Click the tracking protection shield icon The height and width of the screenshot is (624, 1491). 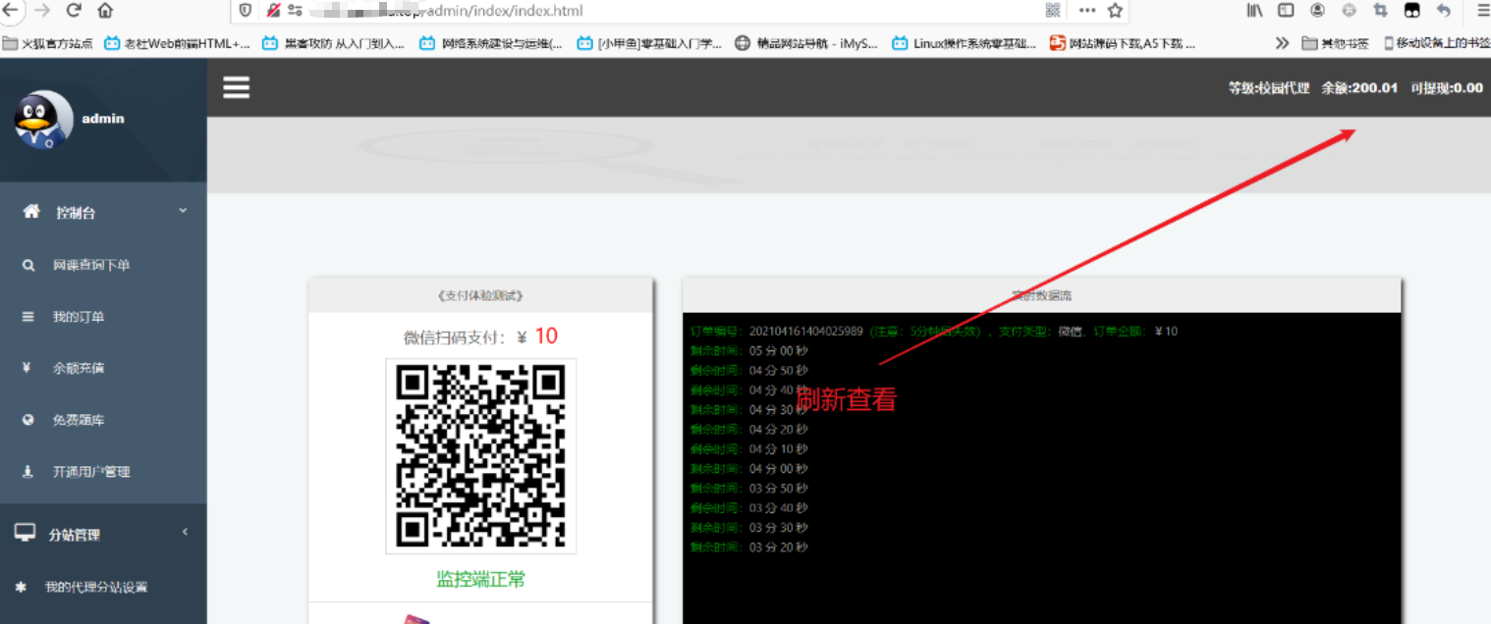(246, 11)
